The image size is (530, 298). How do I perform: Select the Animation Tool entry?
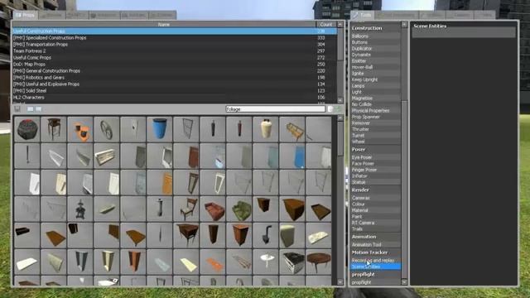click(x=375, y=245)
